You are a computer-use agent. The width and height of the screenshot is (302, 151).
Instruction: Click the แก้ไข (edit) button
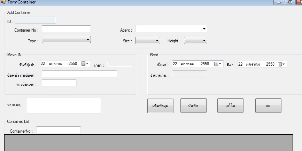[230, 106]
